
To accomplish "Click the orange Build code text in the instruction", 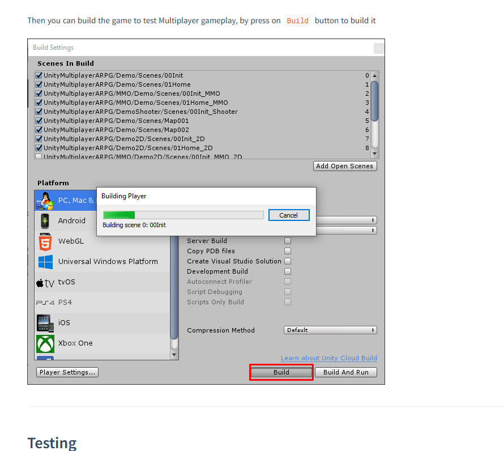I will 298,20.
